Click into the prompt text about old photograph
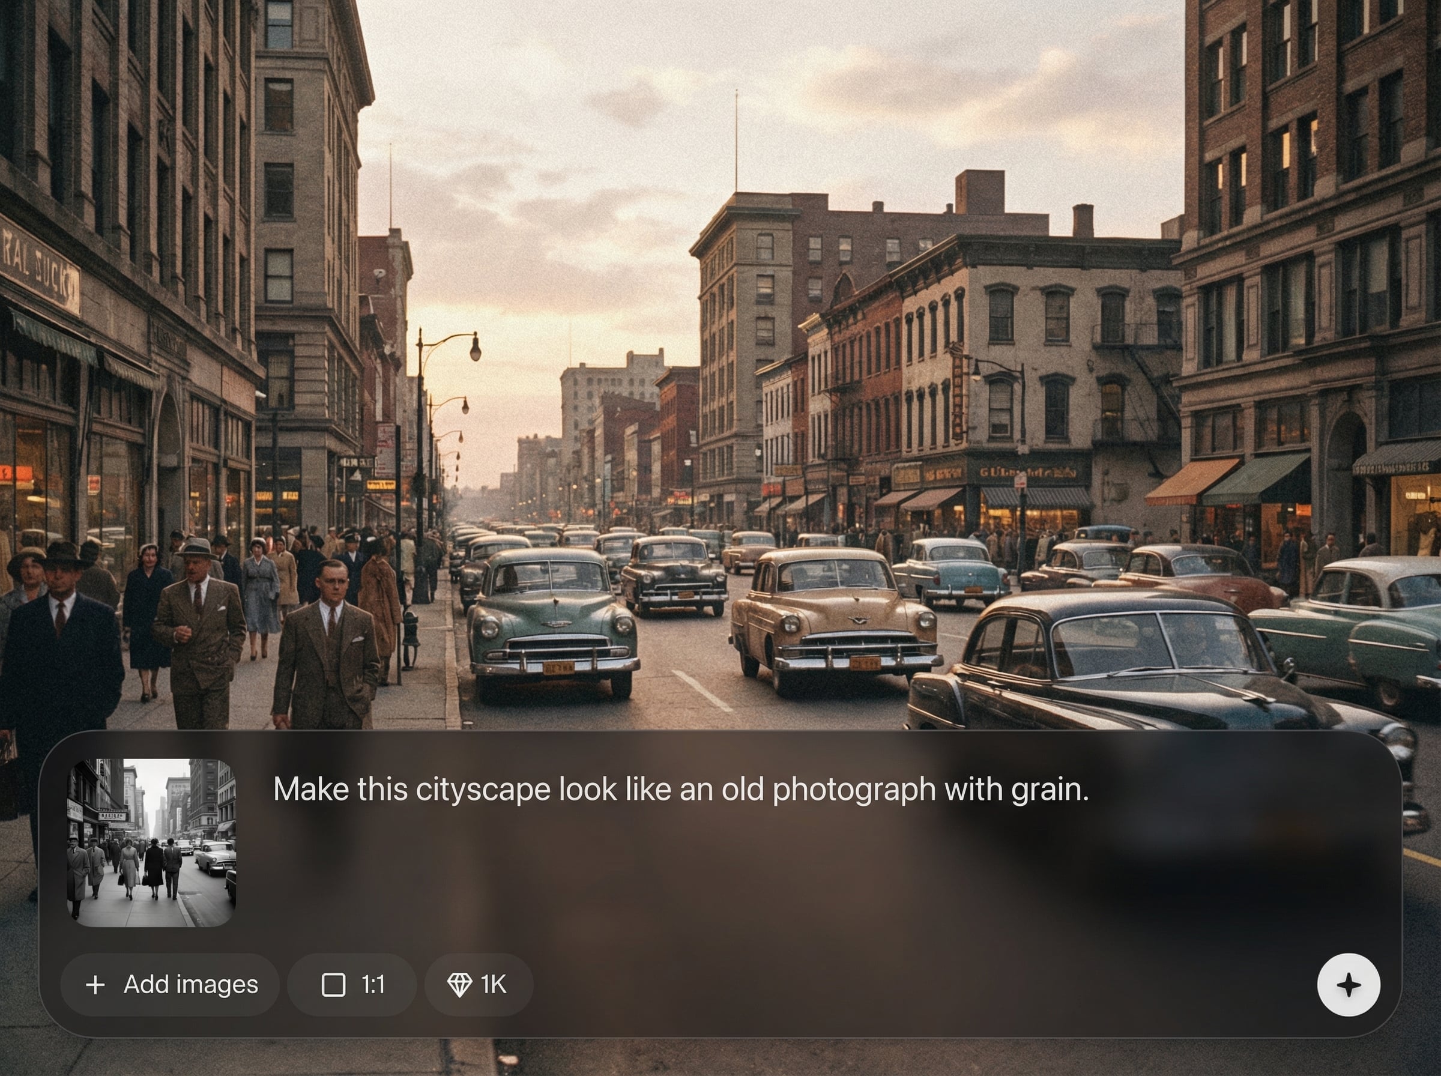 pos(679,790)
